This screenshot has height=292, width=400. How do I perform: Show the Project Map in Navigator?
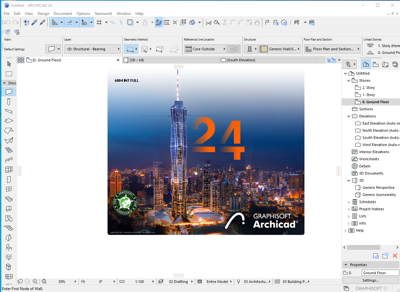tap(366, 64)
